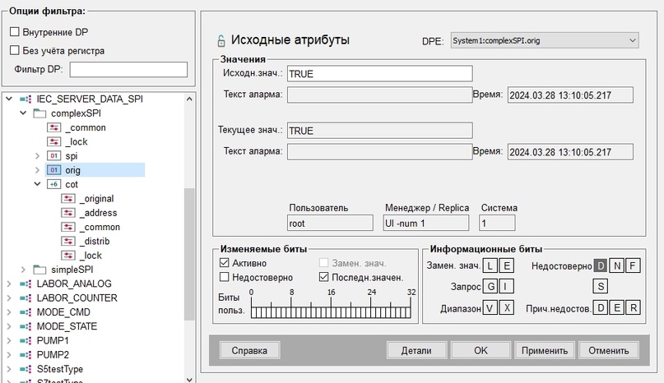Click the lock icon beside Исходные атрибуты
664x383 pixels.
(221, 40)
